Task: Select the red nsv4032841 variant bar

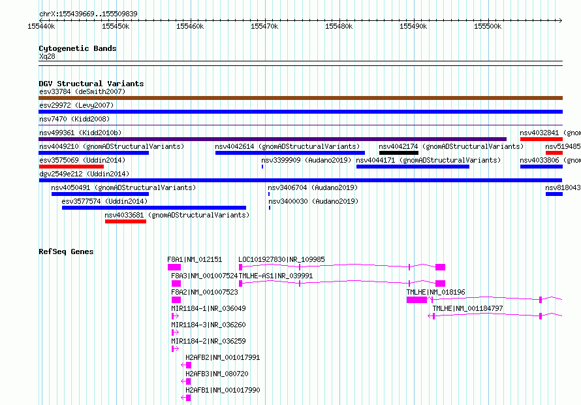Action: pos(541,139)
